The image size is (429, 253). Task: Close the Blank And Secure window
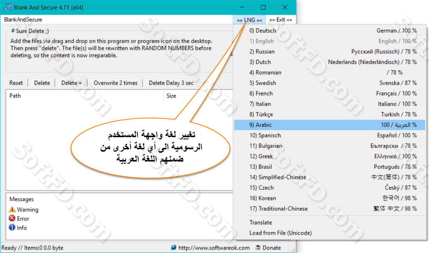click(x=285, y=7)
